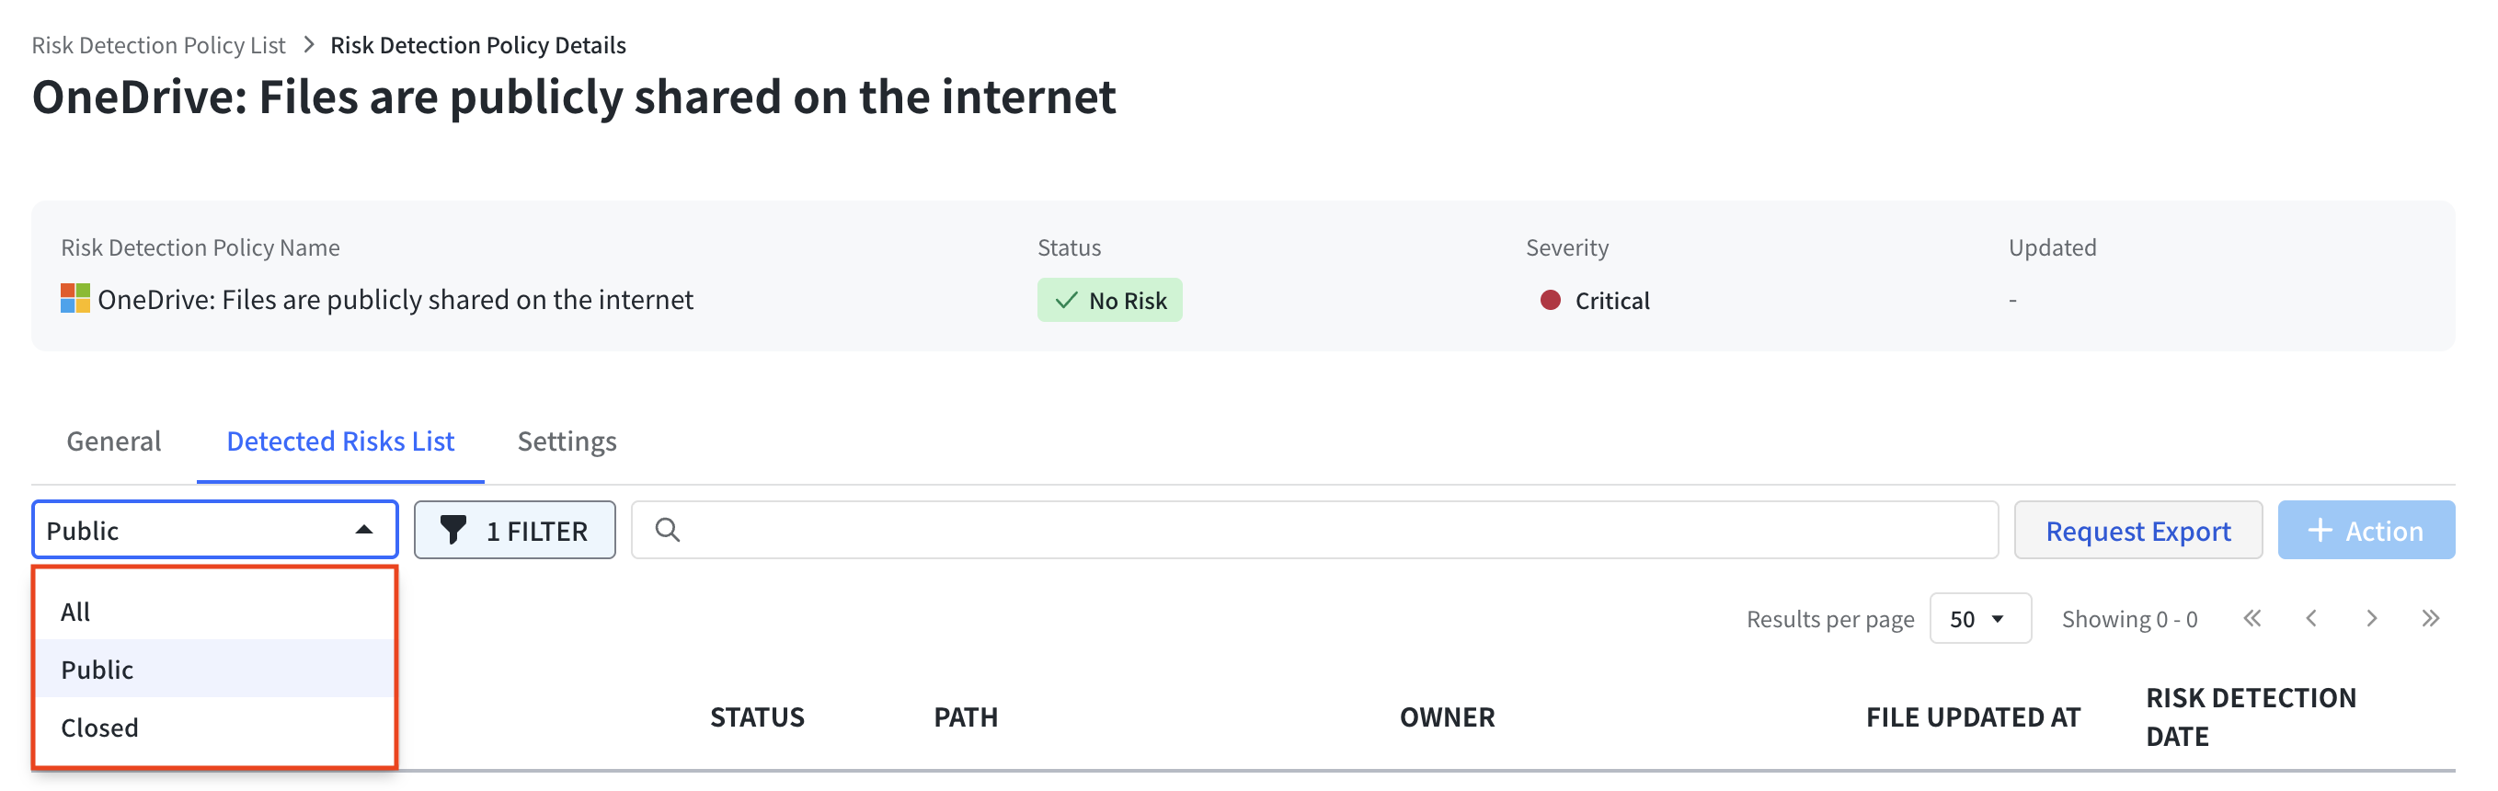
Task: Click the Microsoft logo beside policy name
Action: (x=75, y=299)
